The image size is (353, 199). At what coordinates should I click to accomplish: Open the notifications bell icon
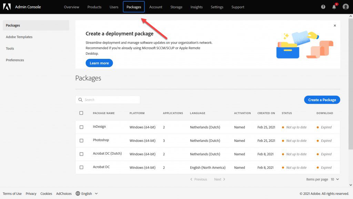[x=334, y=7]
